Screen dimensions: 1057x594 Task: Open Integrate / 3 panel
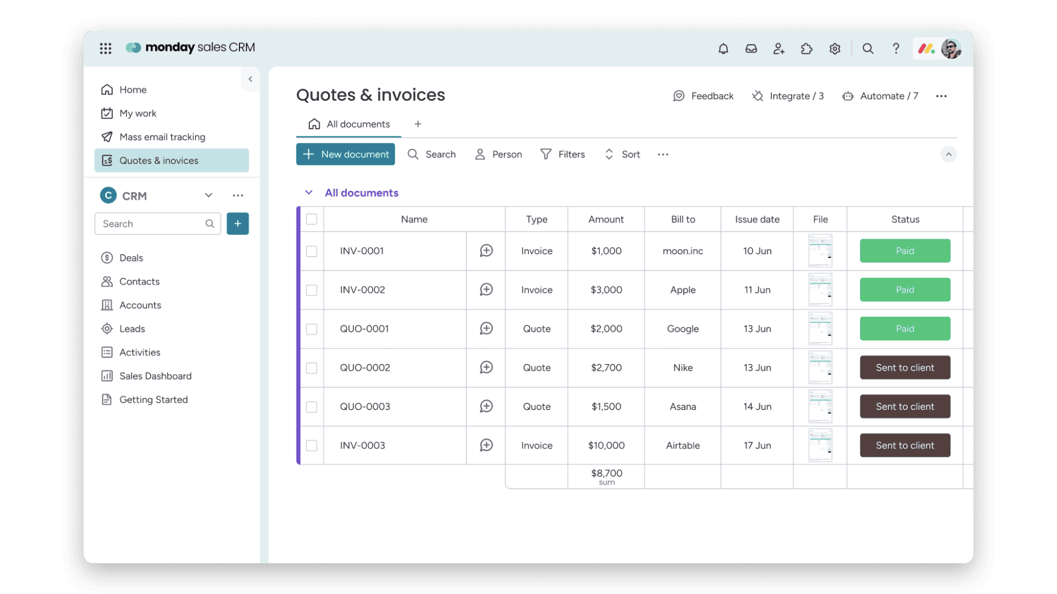pyautogui.click(x=788, y=96)
